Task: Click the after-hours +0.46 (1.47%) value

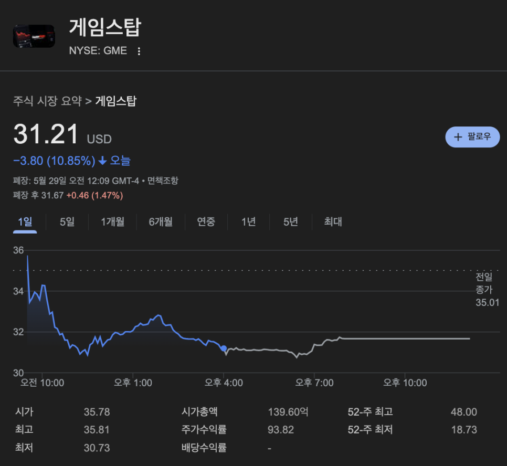Action: click(x=94, y=195)
